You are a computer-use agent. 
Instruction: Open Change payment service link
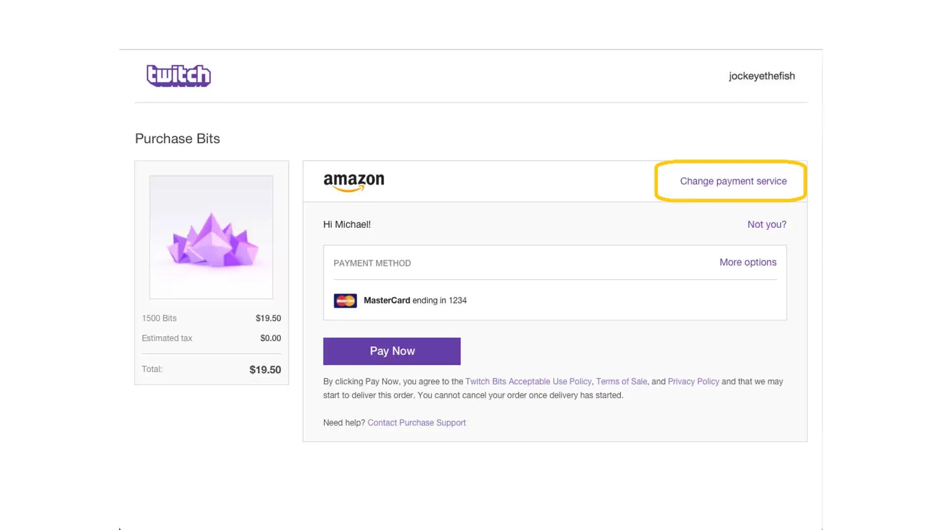tap(733, 181)
